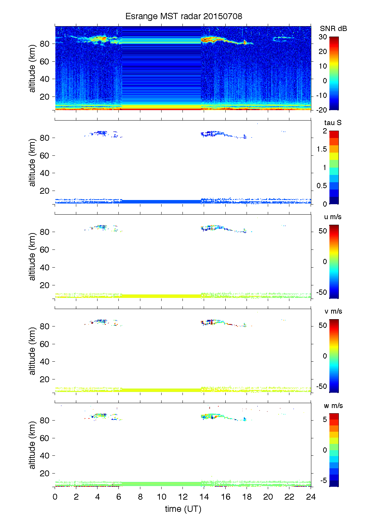
Task: Select the u m/s color scale bar
Action: pos(334,261)
